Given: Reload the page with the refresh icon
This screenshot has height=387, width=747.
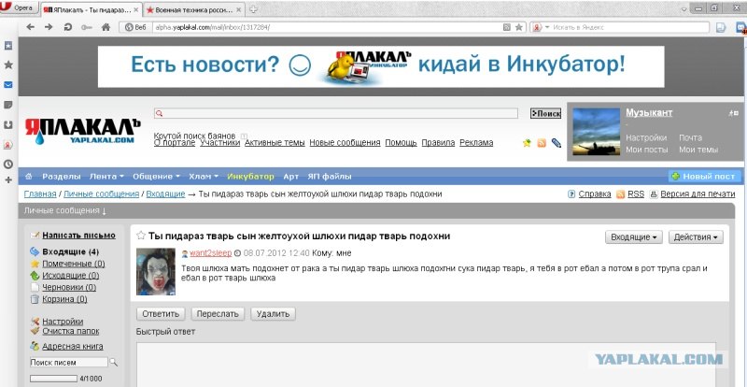Looking at the screenshot, I should coord(66,27).
